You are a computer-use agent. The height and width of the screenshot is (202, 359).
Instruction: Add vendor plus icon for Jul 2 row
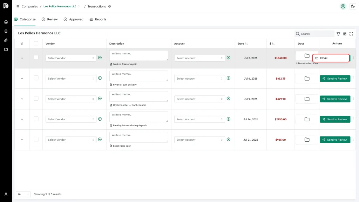(x=100, y=58)
